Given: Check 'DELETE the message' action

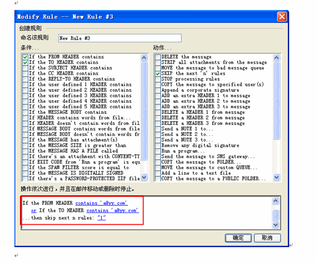Looking at the screenshot, I should [158, 57].
